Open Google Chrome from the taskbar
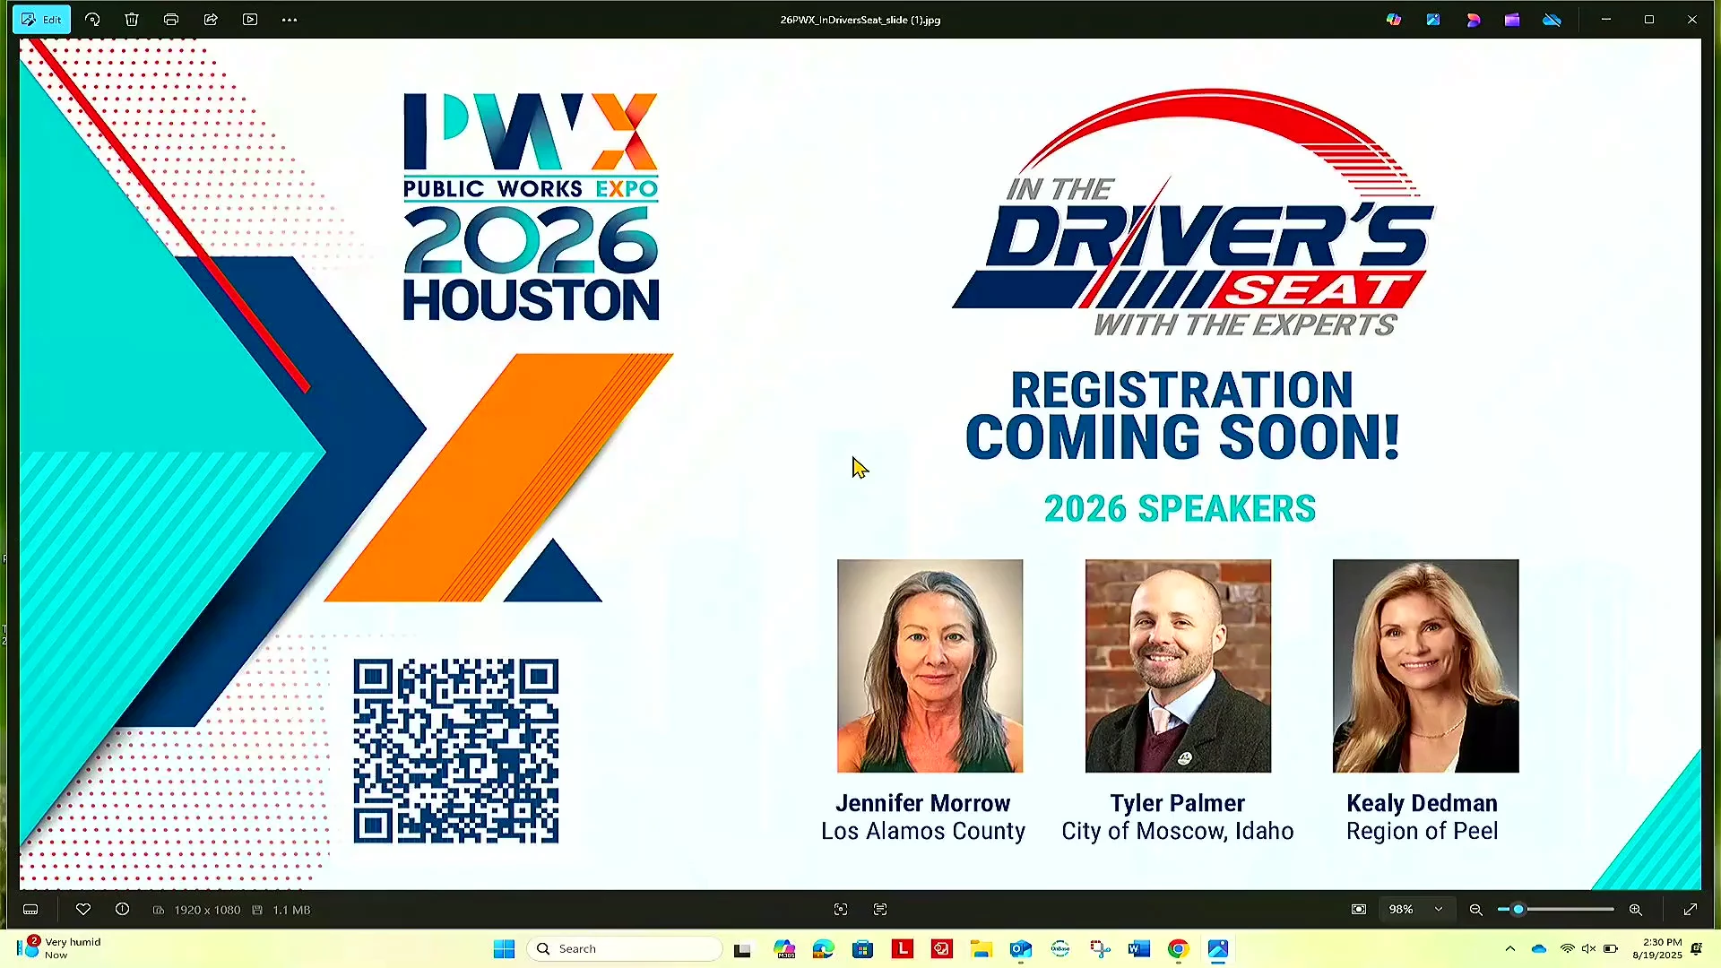Image resolution: width=1721 pixels, height=968 pixels. [1178, 949]
